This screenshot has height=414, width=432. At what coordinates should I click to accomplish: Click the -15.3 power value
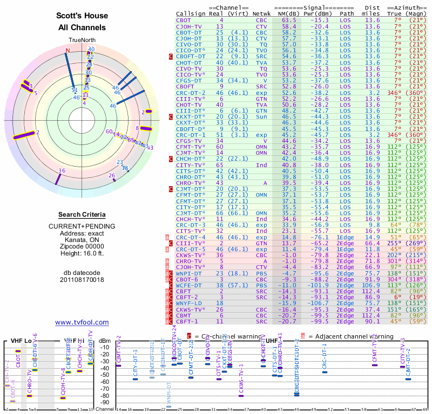pos(320,20)
